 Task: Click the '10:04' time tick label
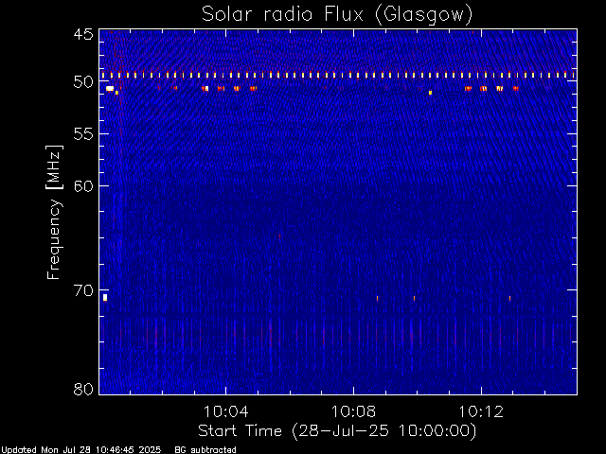[225, 411]
